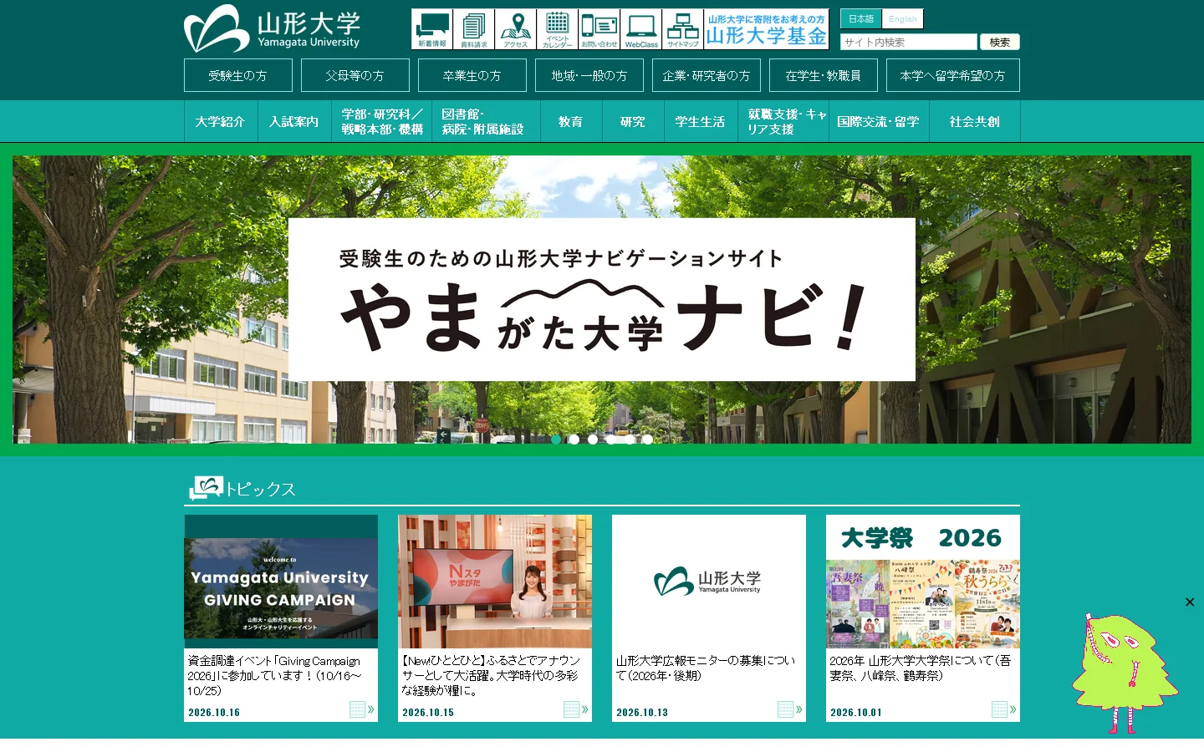Viewport: 1204px width, 752px height.
Task: Click the date 2026.10.15
Action: point(428,713)
